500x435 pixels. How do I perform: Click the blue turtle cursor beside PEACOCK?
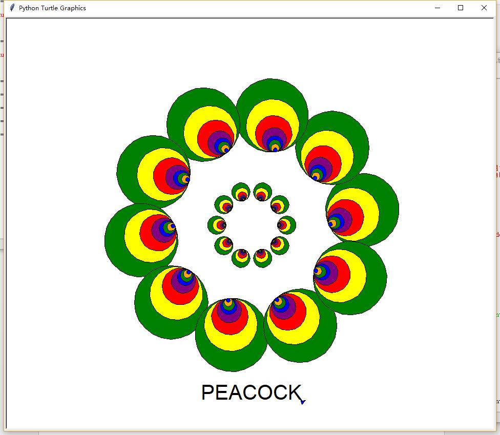point(303,402)
